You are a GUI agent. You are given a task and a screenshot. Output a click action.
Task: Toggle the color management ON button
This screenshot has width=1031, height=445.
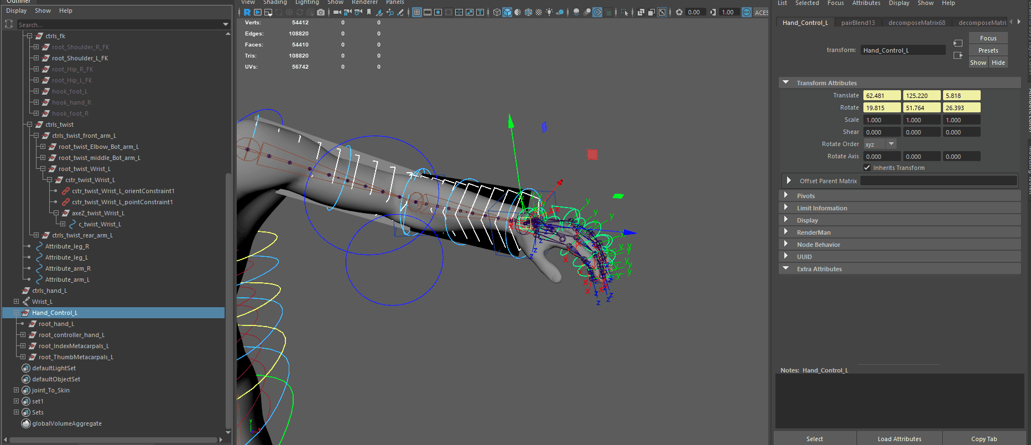(747, 12)
